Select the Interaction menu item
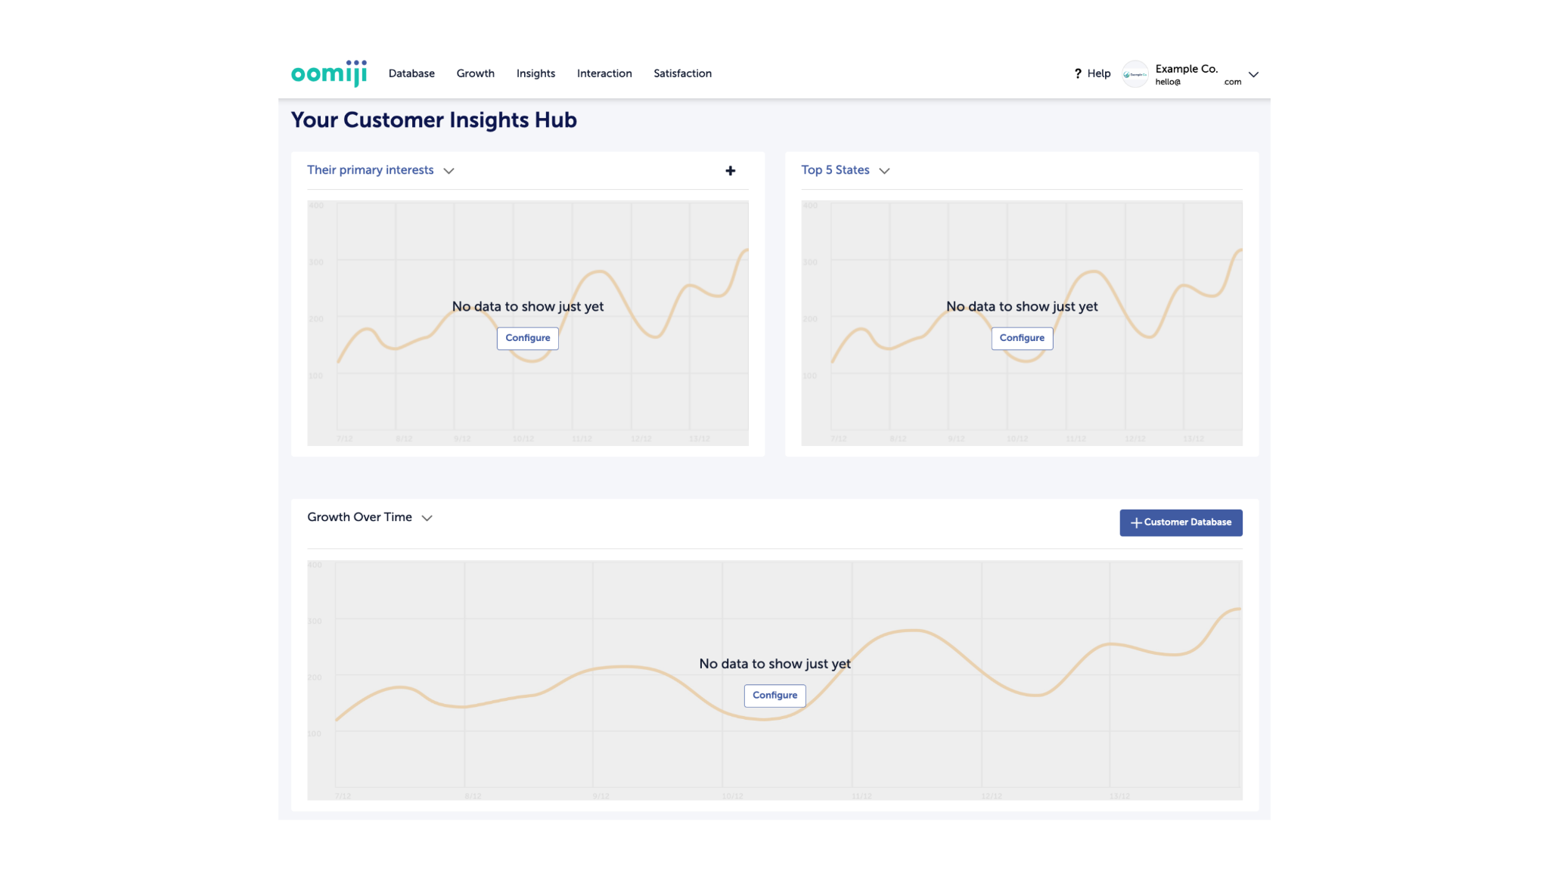 (x=604, y=73)
